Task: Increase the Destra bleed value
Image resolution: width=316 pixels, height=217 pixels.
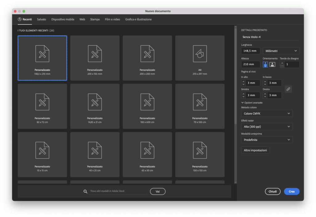Action: (265, 94)
